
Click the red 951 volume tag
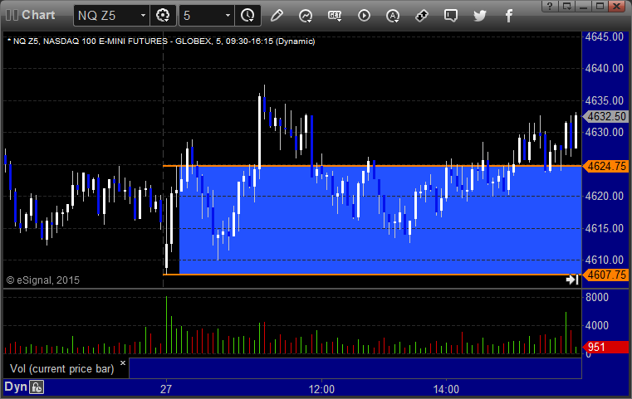click(x=605, y=347)
